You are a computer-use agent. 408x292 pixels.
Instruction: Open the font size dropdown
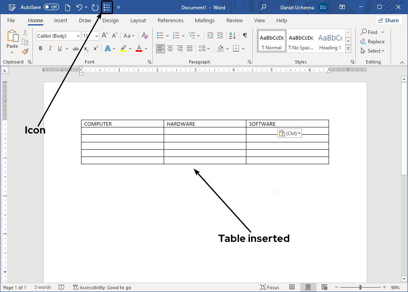pos(96,36)
